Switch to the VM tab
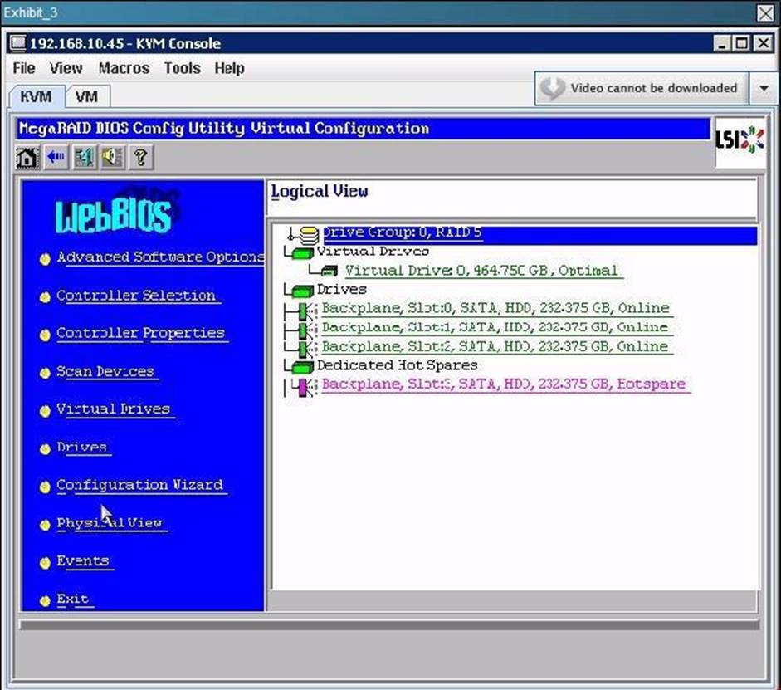The height and width of the screenshot is (690, 781). (86, 96)
